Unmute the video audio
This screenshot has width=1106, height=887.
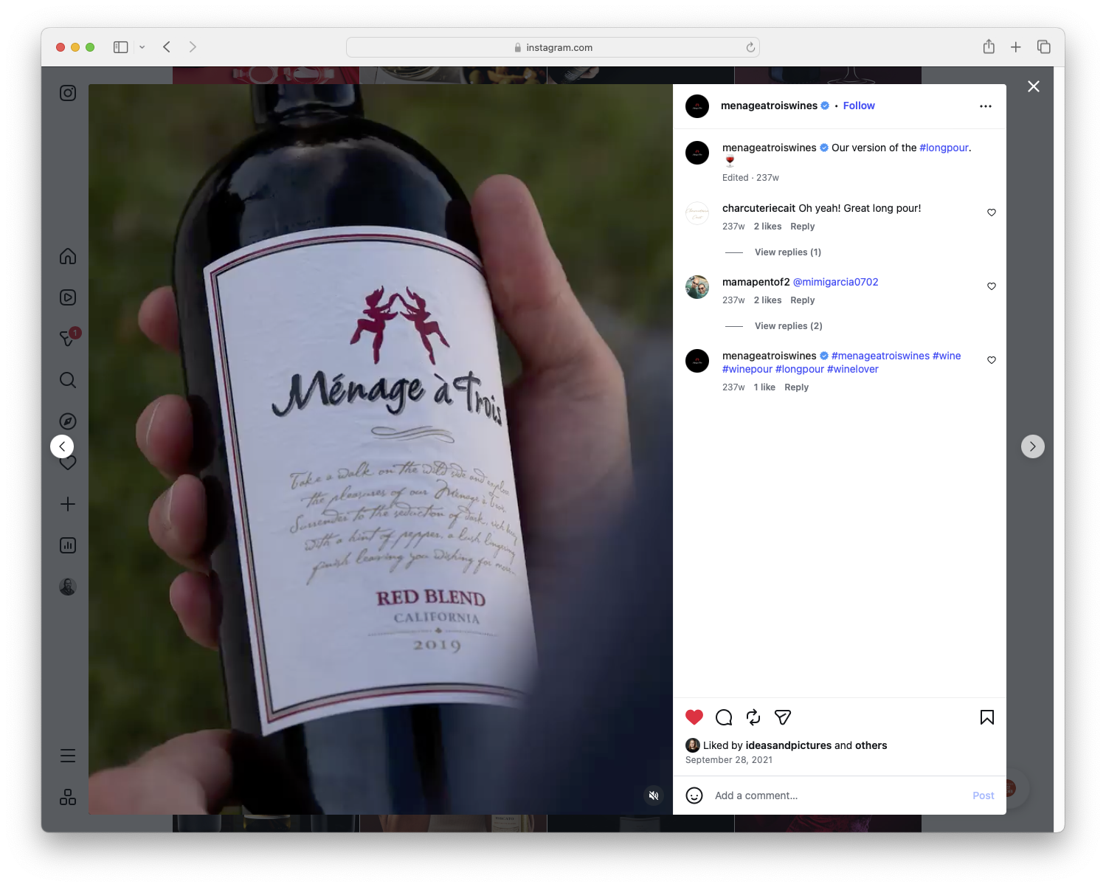653,795
